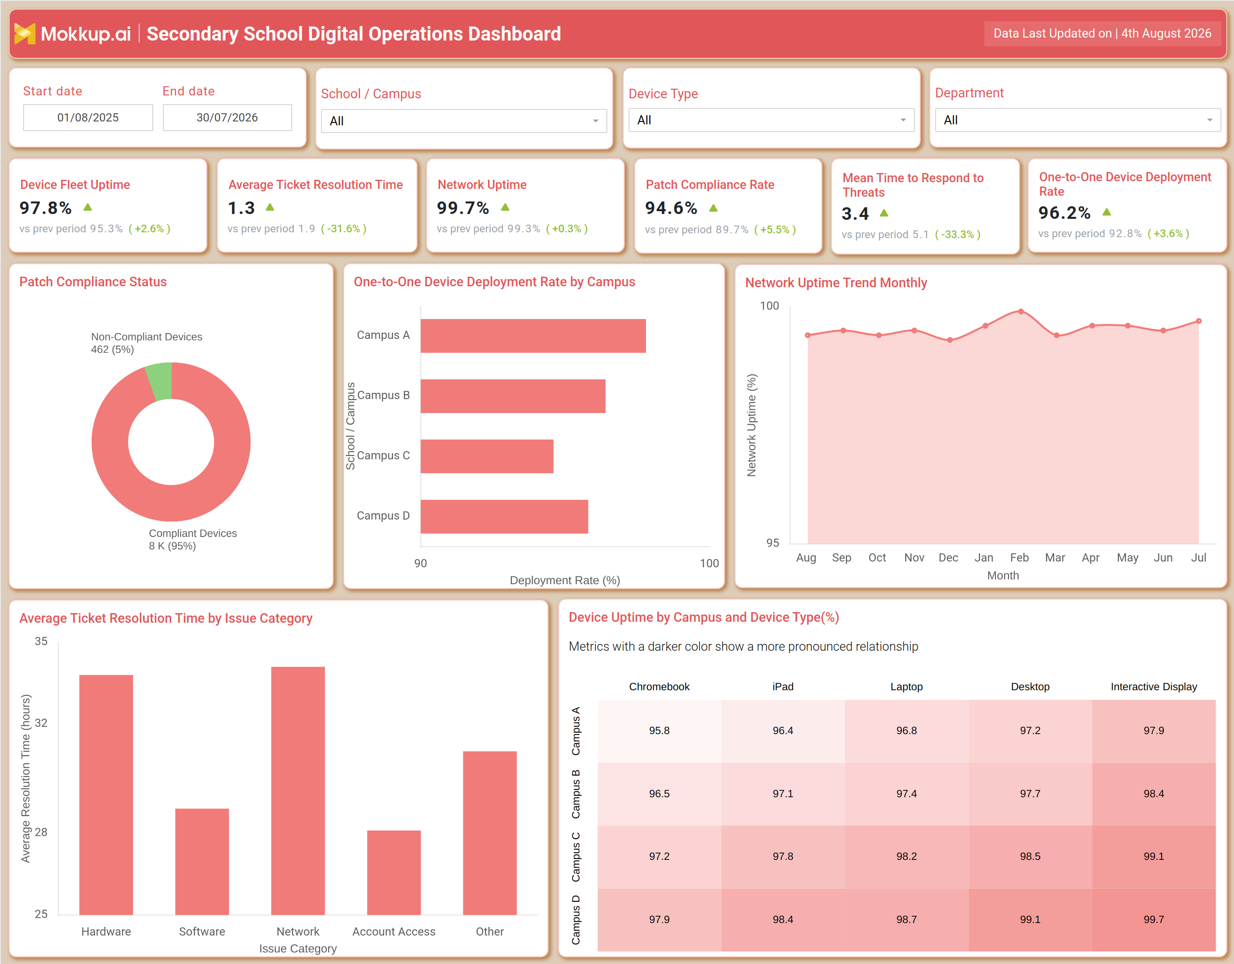Screen dimensions: 1234x964
Task: Click the Device Fleet Uptime value 97.8%
Action: tap(46, 208)
